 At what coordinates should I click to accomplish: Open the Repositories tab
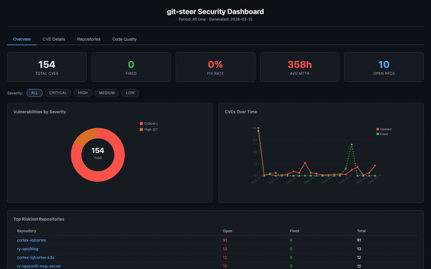[88, 39]
